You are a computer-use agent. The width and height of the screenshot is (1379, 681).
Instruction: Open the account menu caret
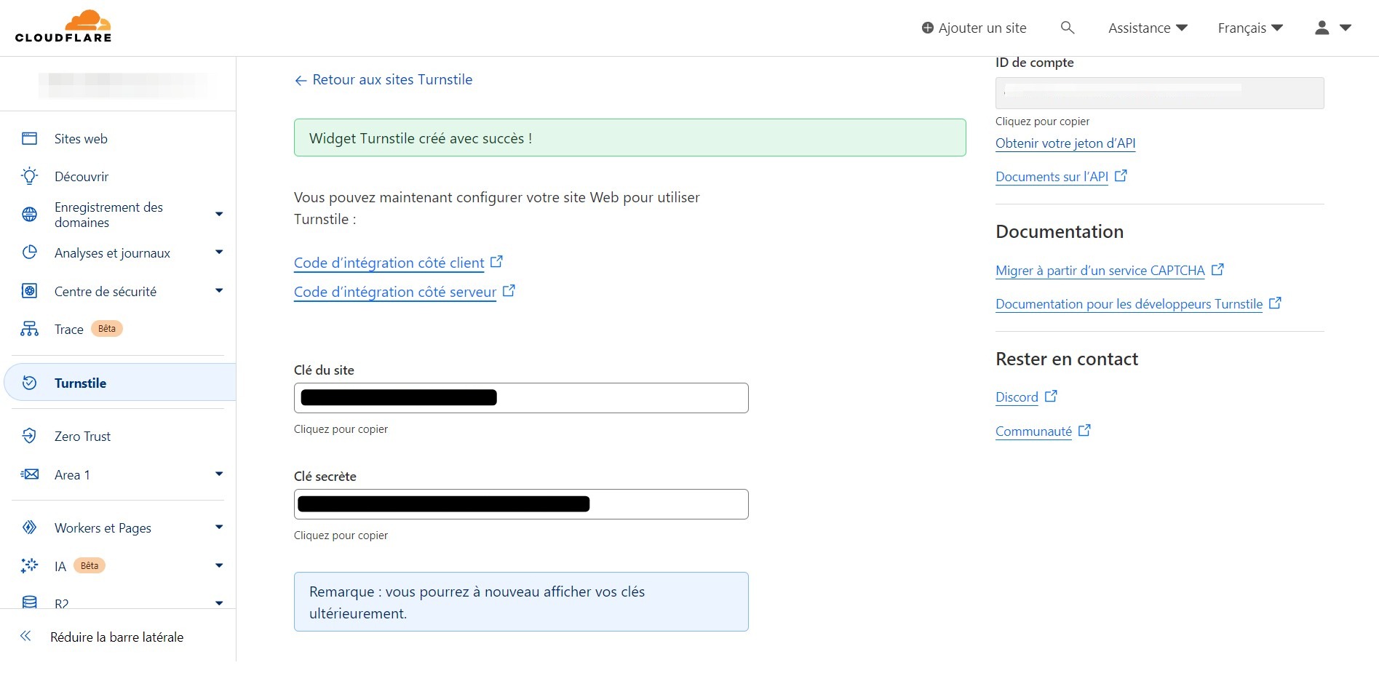(1346, 28)
